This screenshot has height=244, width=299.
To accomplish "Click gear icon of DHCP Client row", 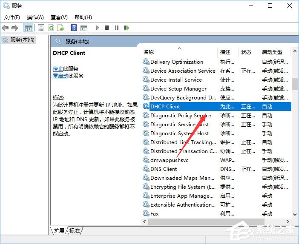I will [146, 106].
